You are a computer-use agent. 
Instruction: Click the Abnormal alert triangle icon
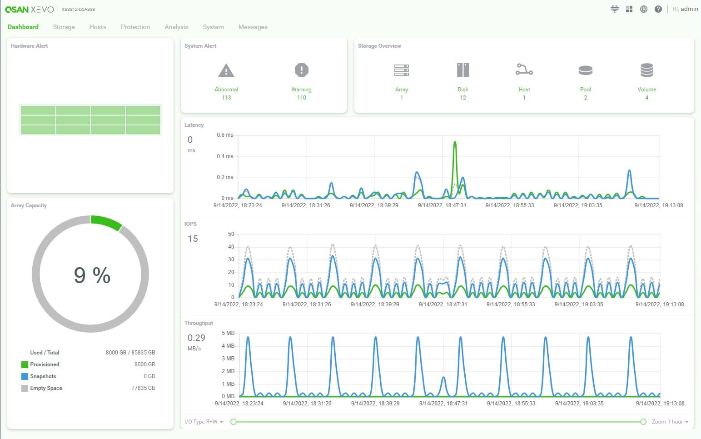tap(226, 70)
